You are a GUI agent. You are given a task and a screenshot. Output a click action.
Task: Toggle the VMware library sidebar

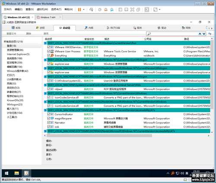(120, 10)
